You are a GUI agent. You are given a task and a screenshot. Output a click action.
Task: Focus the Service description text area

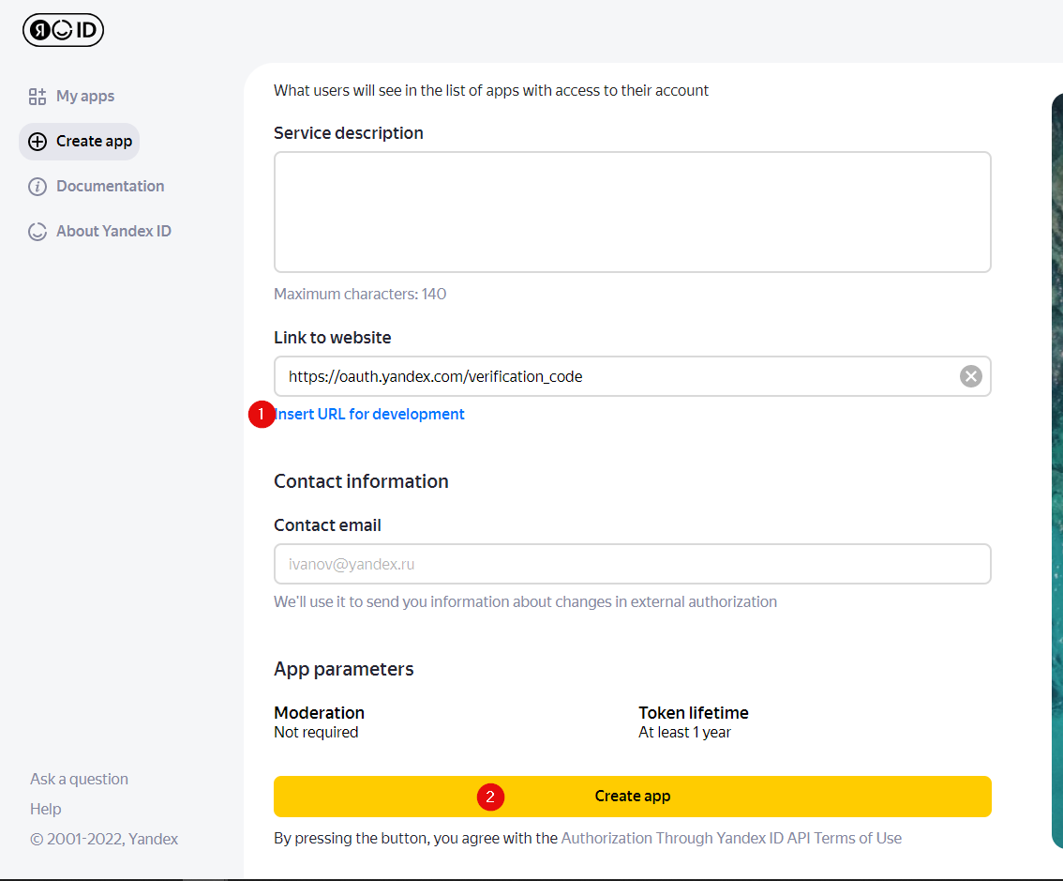coord(632,211)
